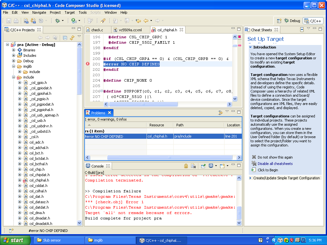This screenshot has height=245, width=327.
Task: Toggle Link with Editor in Projects panel
Action: 72,38
